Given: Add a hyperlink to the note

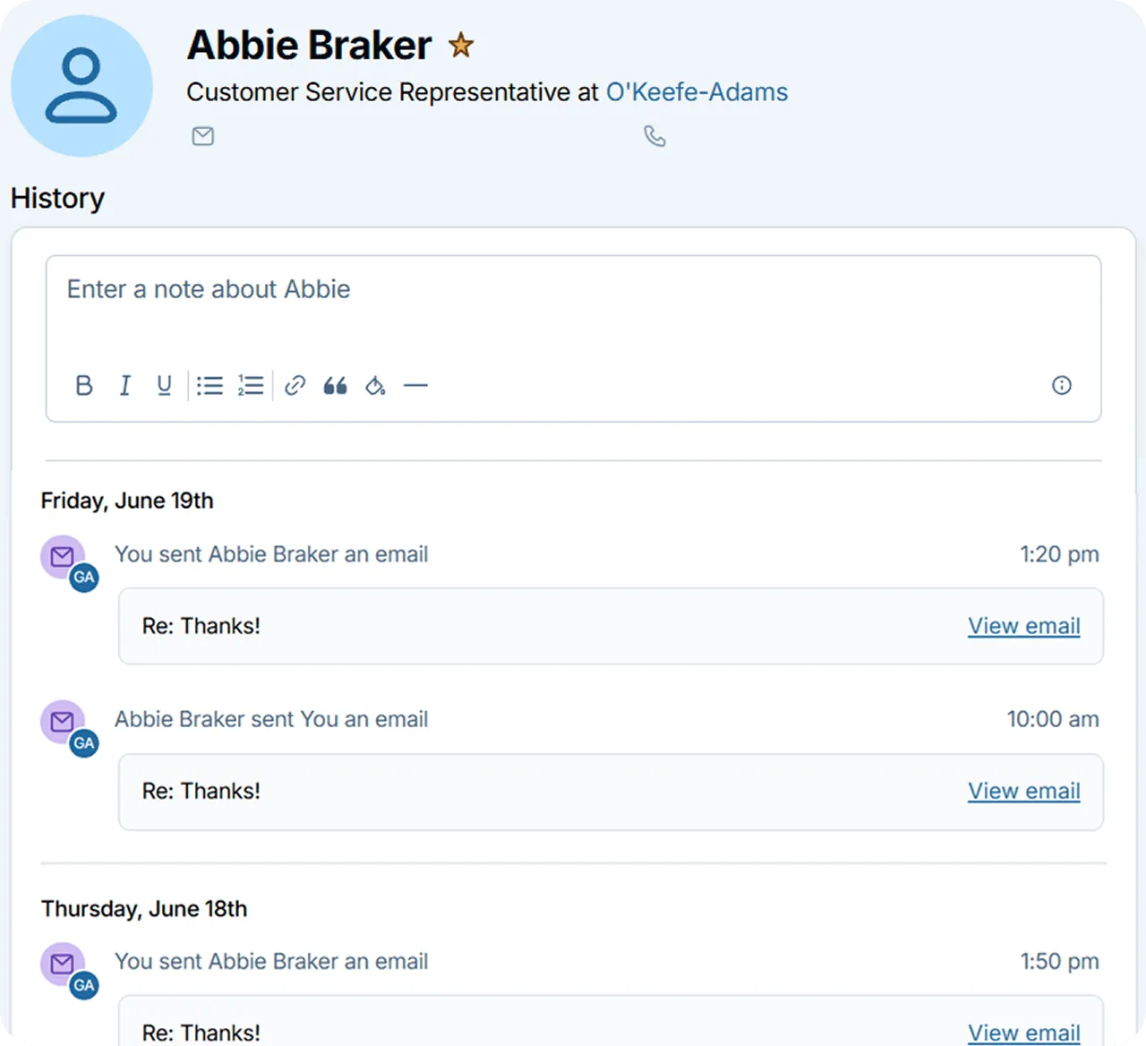Looking at the screenshot, I should pyautogui.click(x=295, y=385).
